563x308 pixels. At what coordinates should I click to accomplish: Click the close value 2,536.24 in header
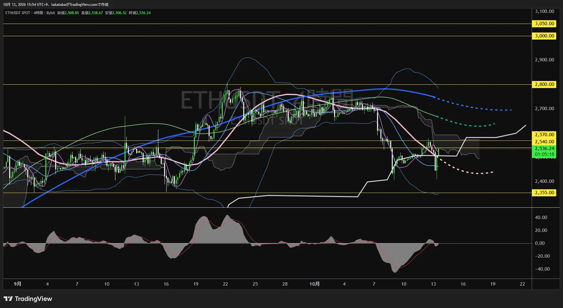[144, 13]
